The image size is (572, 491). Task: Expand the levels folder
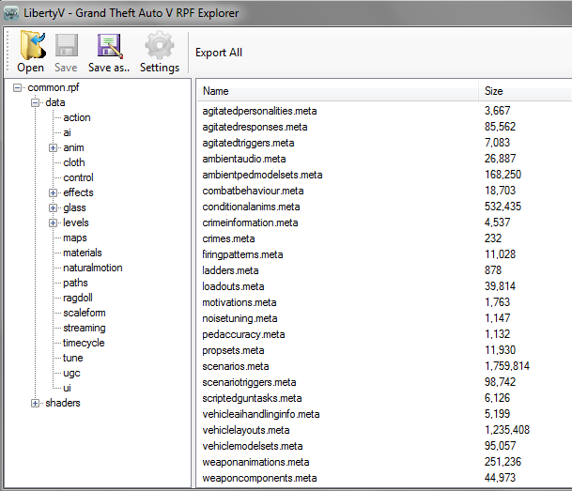pos(54,222)
